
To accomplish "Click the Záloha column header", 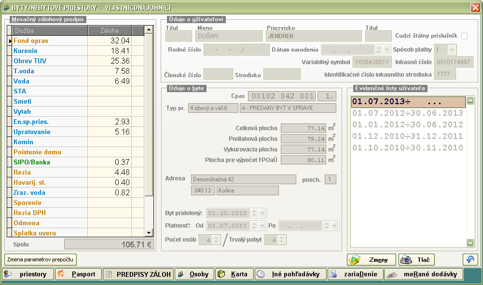I will [x=110, y=30].
